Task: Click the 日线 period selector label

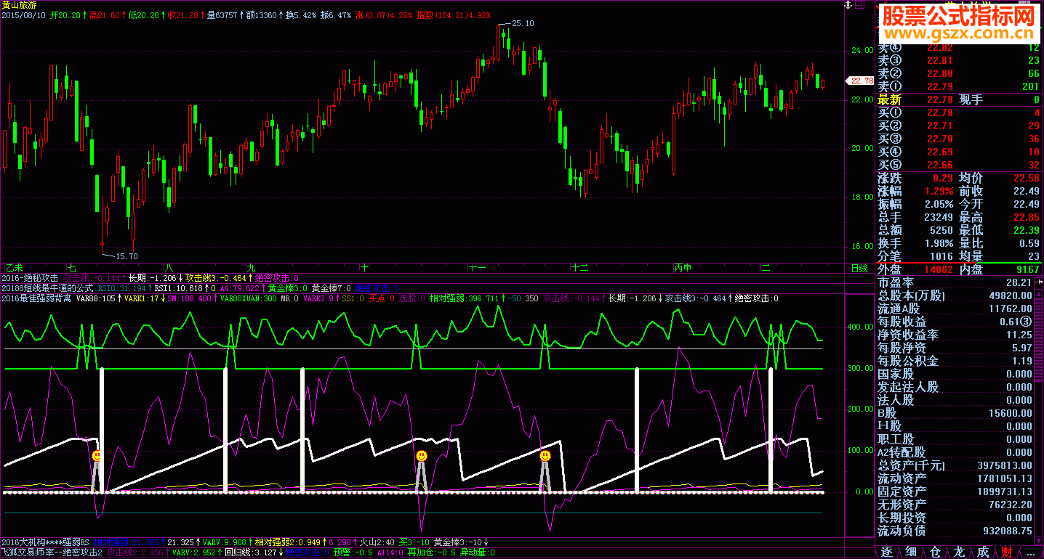Action: coord(859,269)
